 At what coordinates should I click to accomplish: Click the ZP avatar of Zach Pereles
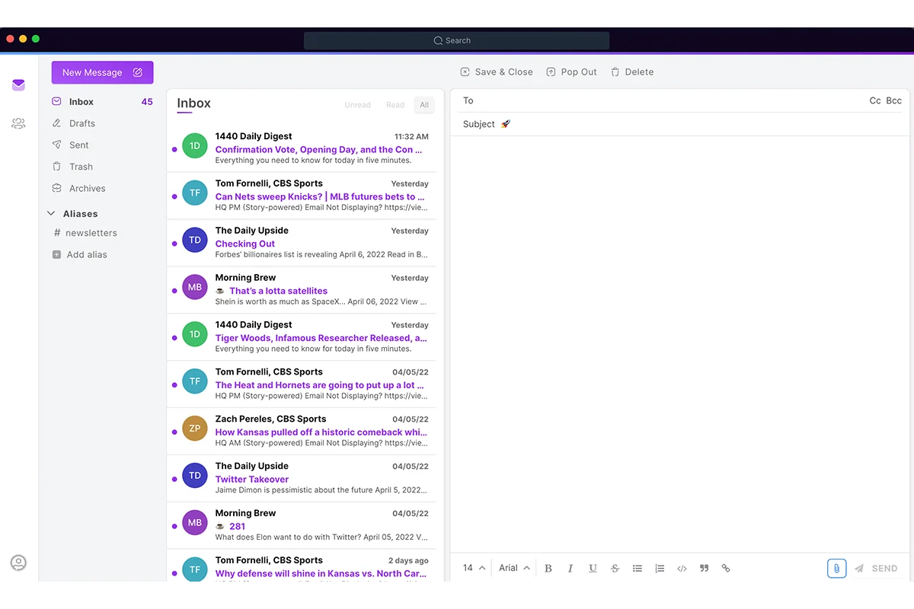click(195, 429)
